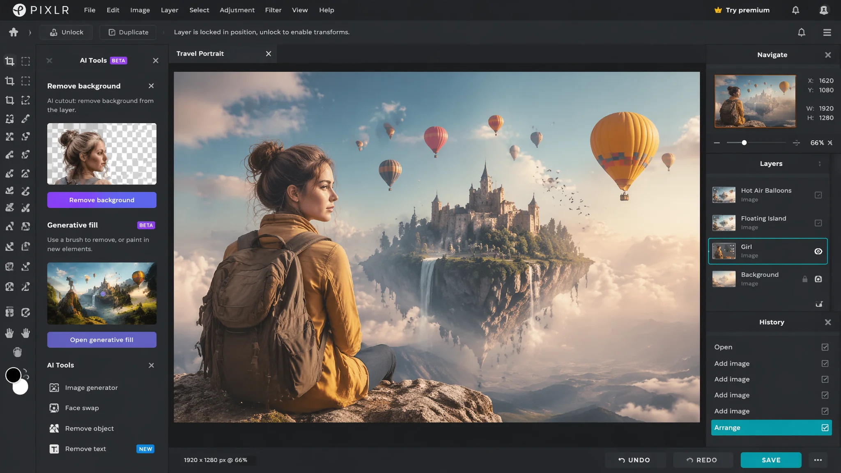Open the hamburger menu in options bar
841x473 pixels.
(827, 32)
